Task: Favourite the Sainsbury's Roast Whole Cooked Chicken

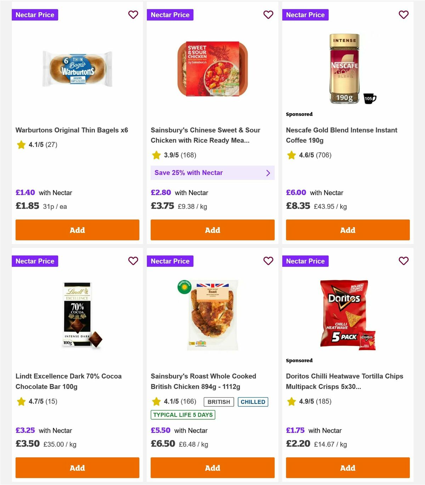Action: point(268,261)
